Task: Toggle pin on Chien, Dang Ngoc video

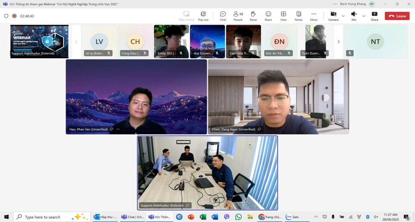Action: (x=259, y=129)
